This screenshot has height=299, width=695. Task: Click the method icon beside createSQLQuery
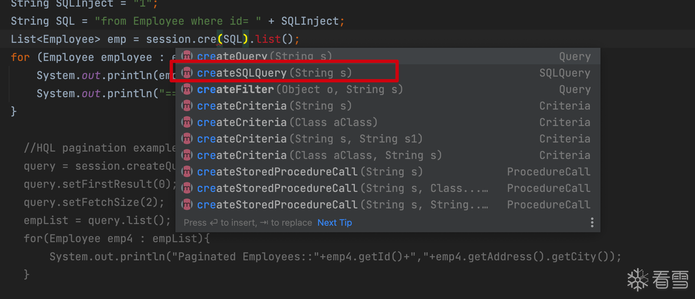[187, 73]
